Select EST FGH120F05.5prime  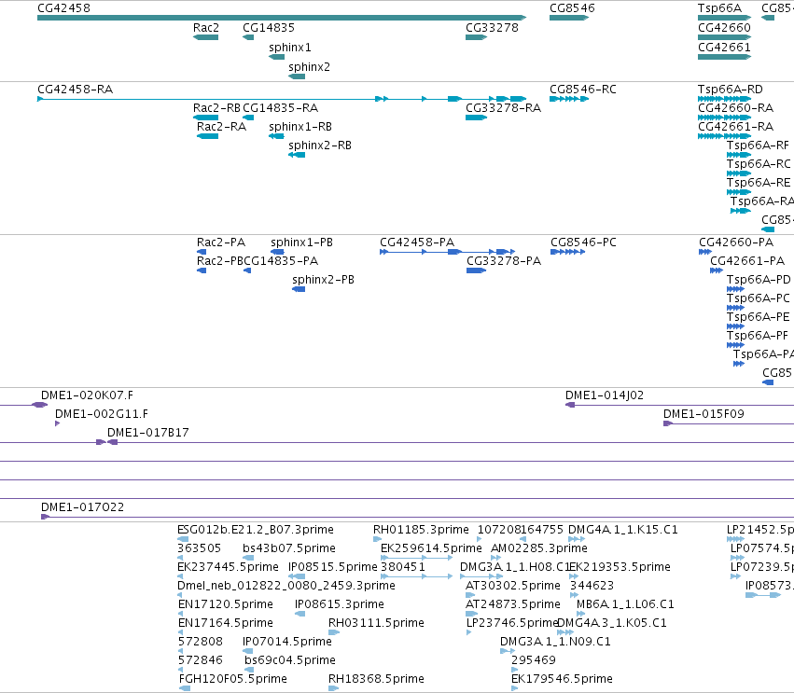point(185,688)
